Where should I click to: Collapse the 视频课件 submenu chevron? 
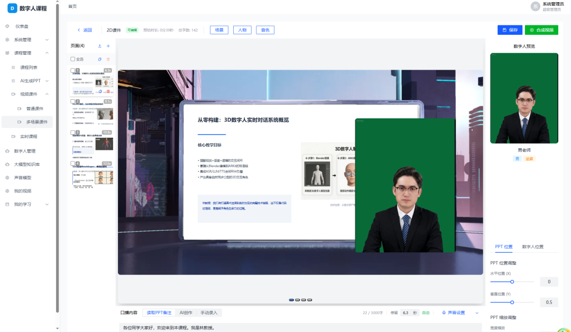[x=47, y=94]
